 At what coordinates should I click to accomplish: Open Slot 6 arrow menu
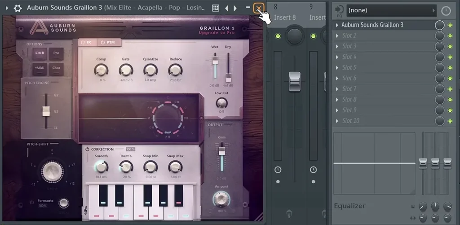(337, 78)
